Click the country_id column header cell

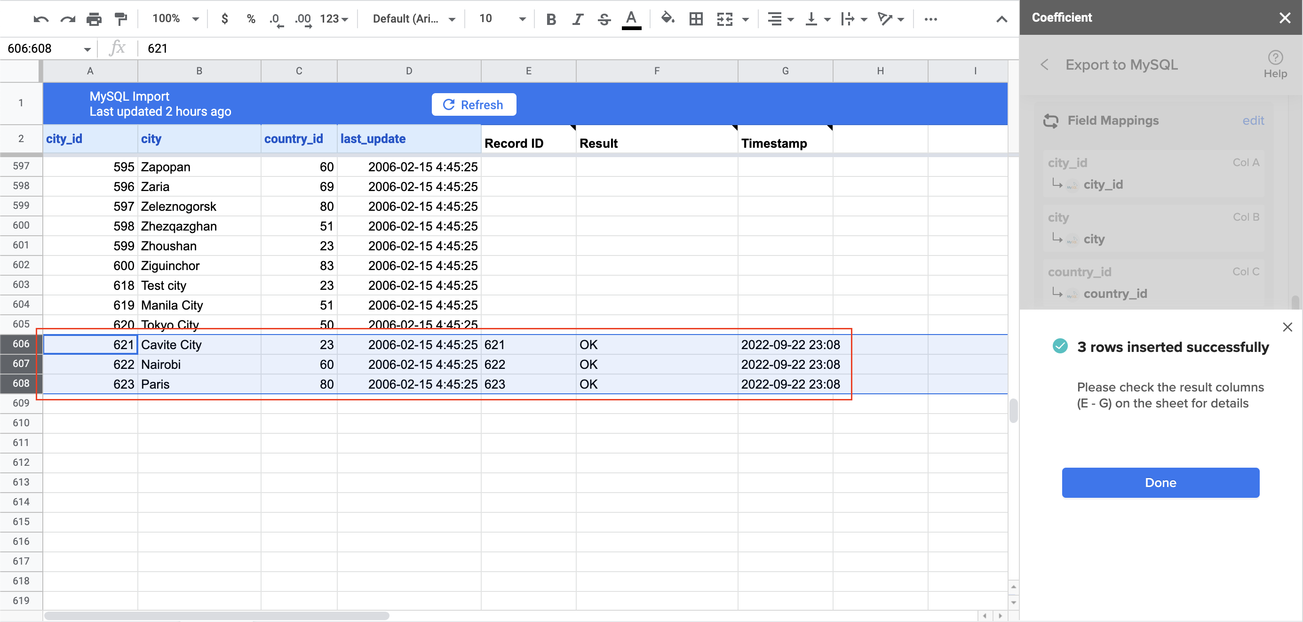coord(299,139)
